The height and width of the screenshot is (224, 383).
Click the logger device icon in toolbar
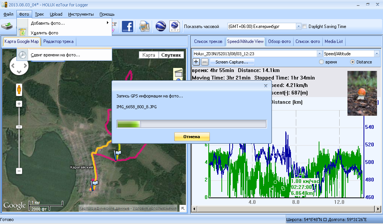coord(7,26)
